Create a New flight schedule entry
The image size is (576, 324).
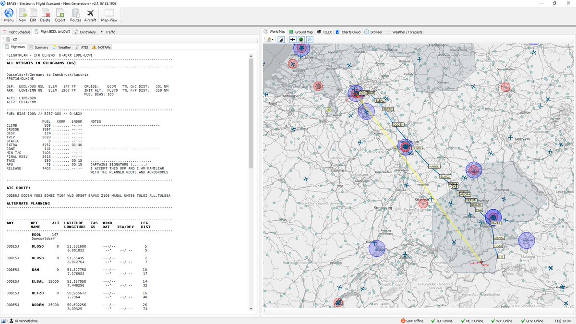tap(22, 15)
